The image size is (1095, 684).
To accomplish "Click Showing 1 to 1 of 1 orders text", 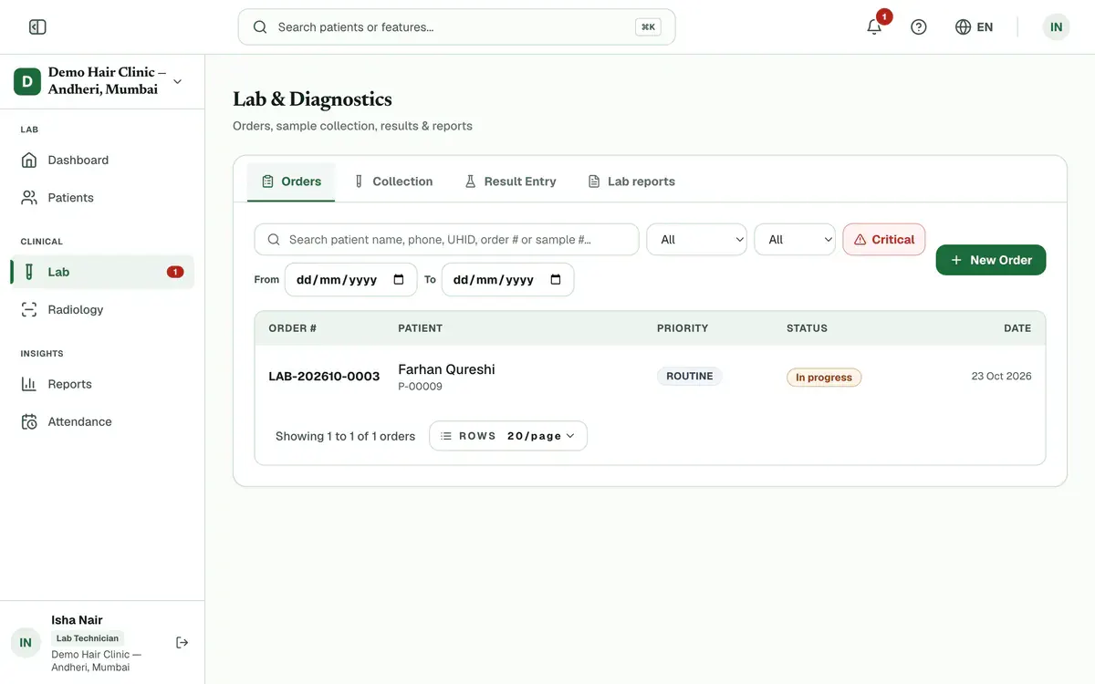I will point(345,436).
